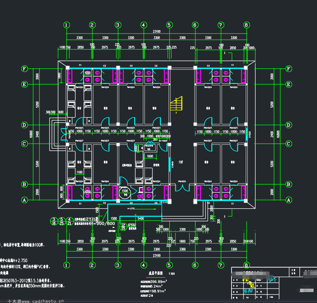
Task: Click axis bubble E on the right side
Action: click(x=288, y=84)
